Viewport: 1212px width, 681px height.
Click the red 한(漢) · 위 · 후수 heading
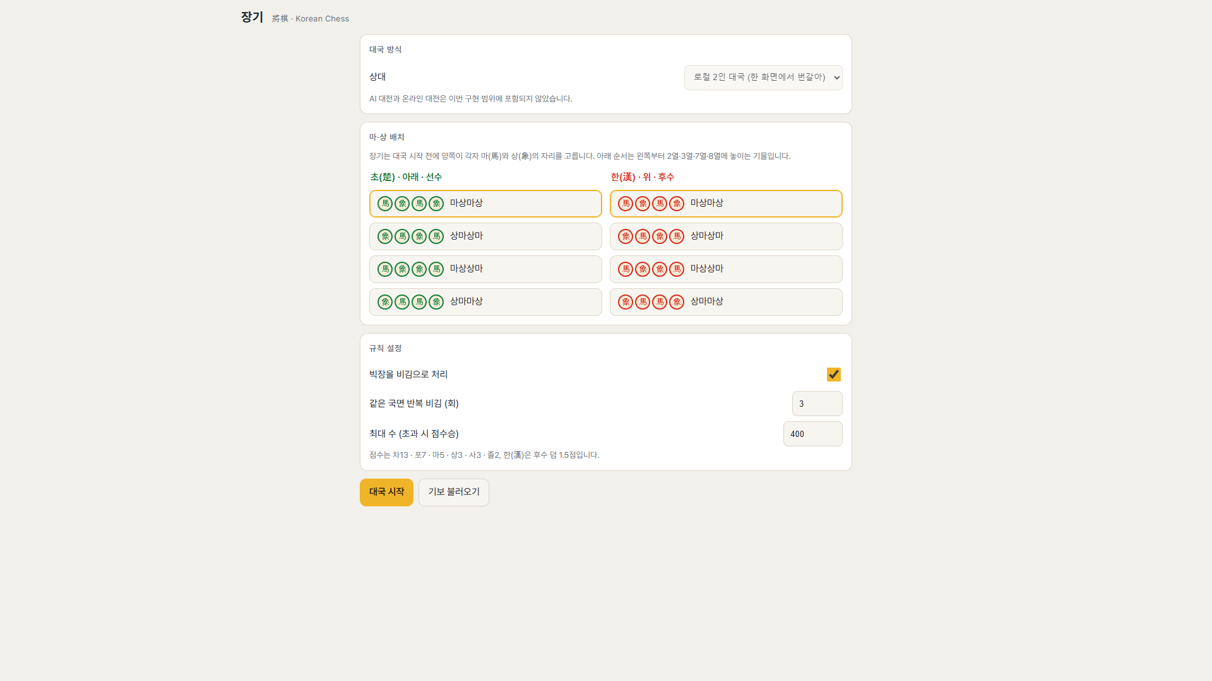(x=643, y=177)
